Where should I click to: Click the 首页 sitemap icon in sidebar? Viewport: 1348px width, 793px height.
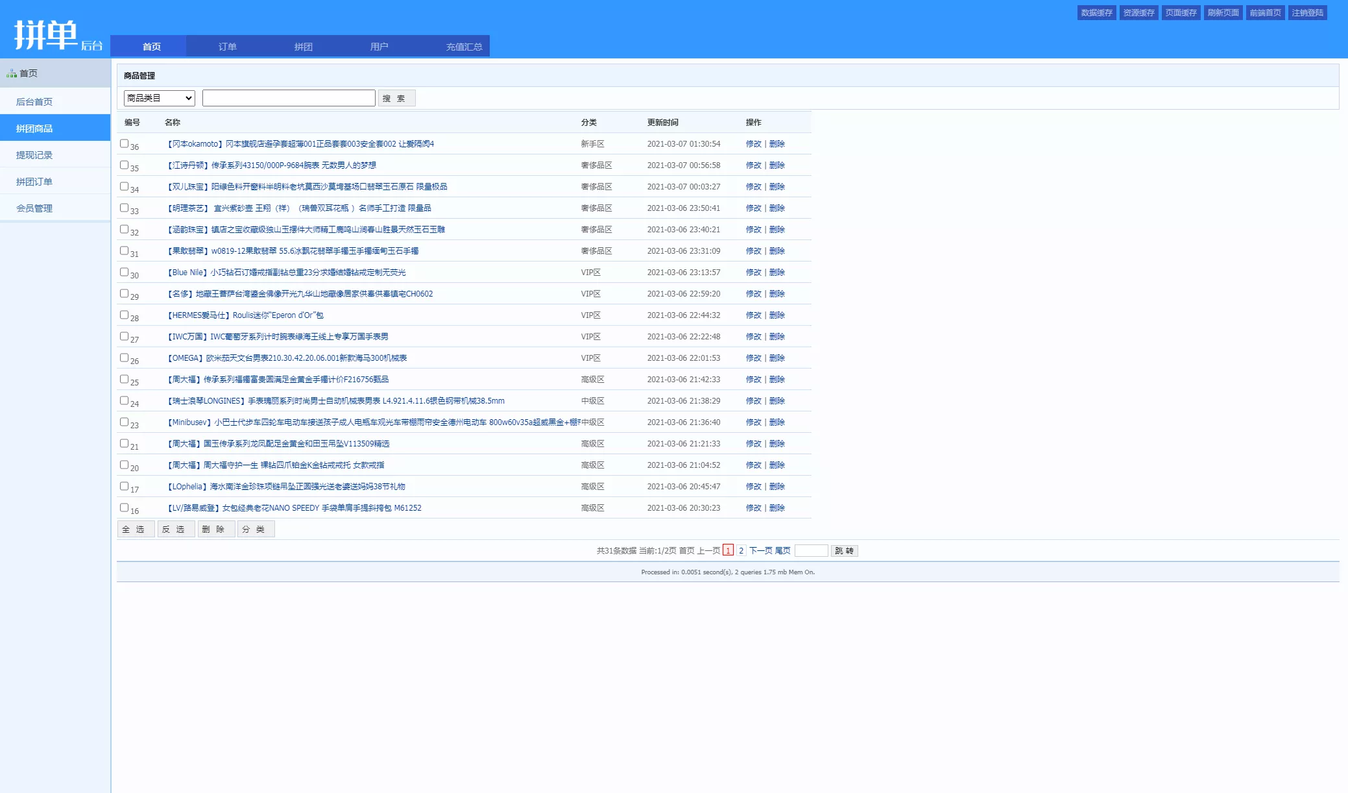pyautogui.click(x=12, y=74)
